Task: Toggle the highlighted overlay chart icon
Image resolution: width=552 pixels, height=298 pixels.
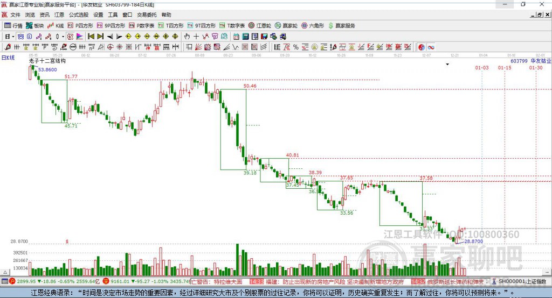Action: [x=20, y=37]
